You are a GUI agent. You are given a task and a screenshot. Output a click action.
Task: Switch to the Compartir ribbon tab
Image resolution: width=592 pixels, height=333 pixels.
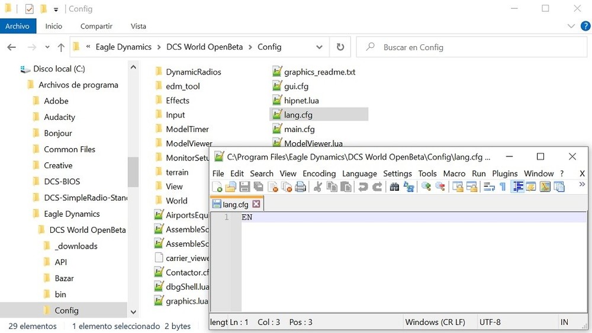coord(96,26)
